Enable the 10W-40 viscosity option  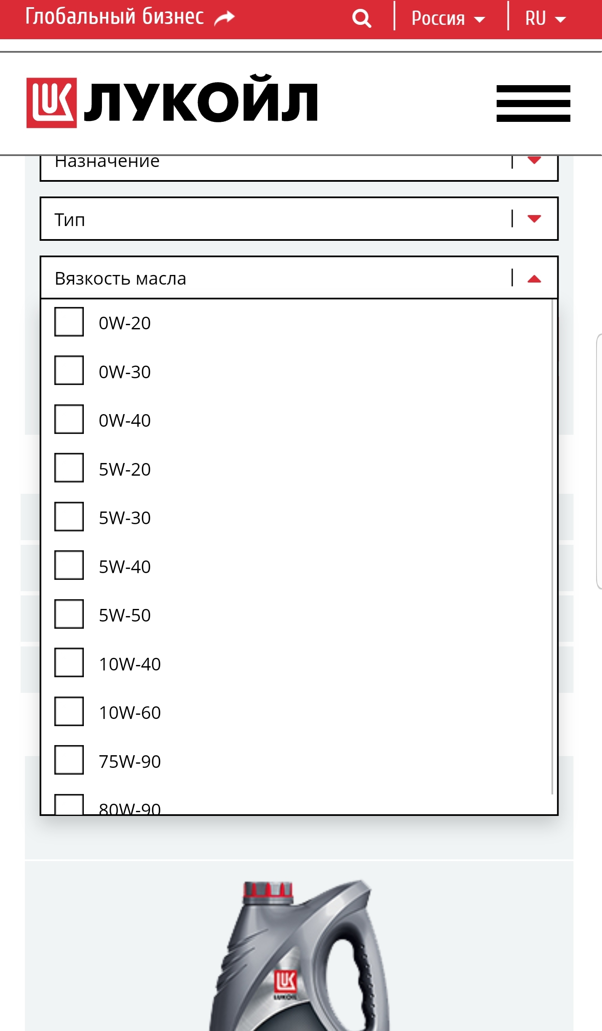69,663
